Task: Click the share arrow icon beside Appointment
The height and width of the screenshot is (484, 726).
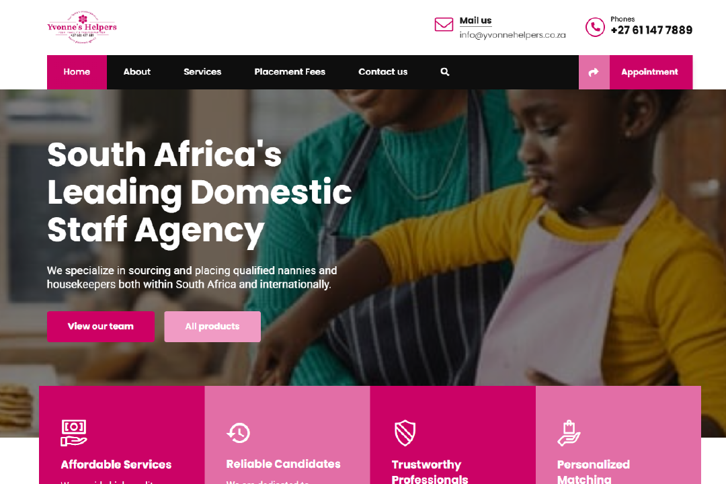Action: (594, 72)
